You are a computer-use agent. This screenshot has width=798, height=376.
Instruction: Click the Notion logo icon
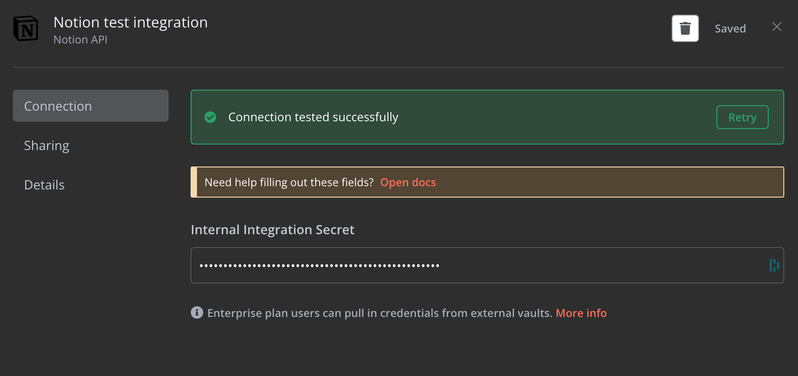tap(26, 29)
